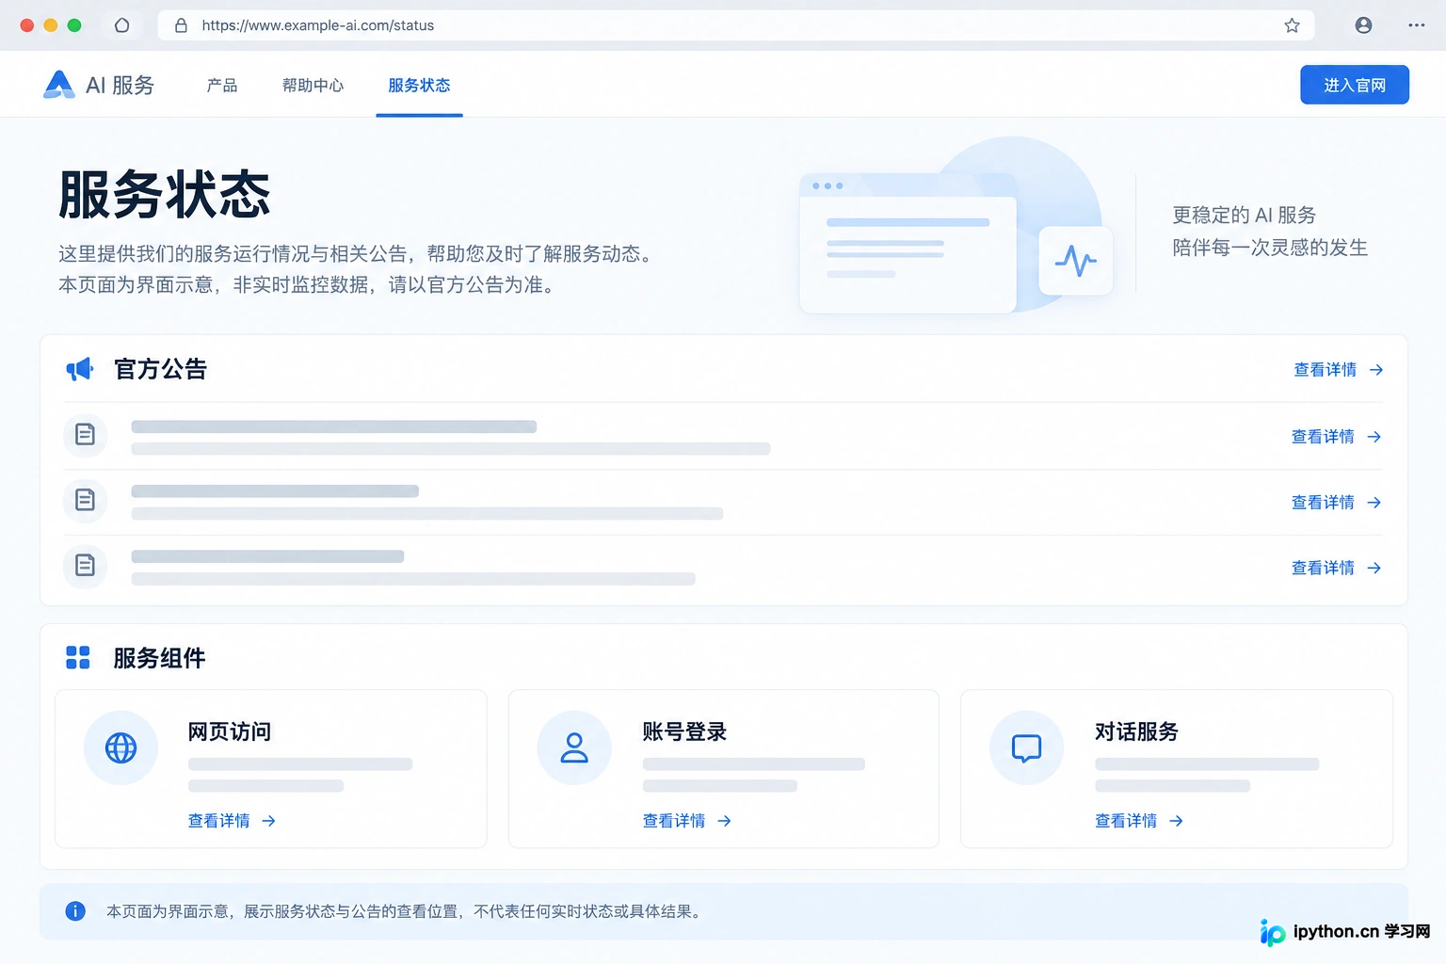Click the 官方公告 section title
Image resolution: width=1446 pixels, height=964 pixels.
coord(160,369)
